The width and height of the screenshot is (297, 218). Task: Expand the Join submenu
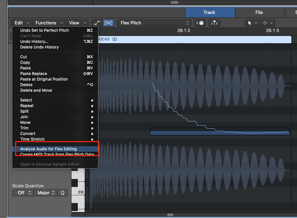[x=55, y=117]
